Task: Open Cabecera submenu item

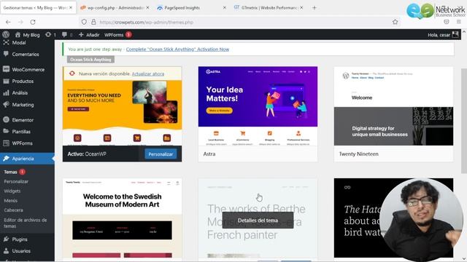Action: point(13,210)
